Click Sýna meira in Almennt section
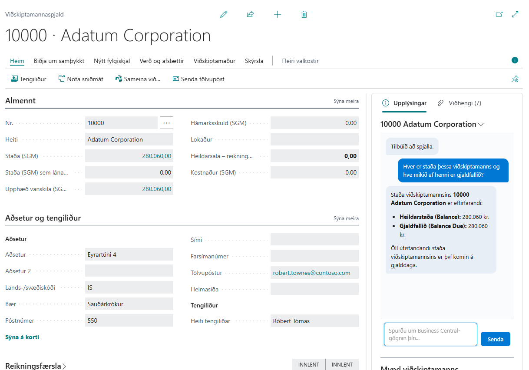Screen dimensions: 529x370 [x=346, y=101]
